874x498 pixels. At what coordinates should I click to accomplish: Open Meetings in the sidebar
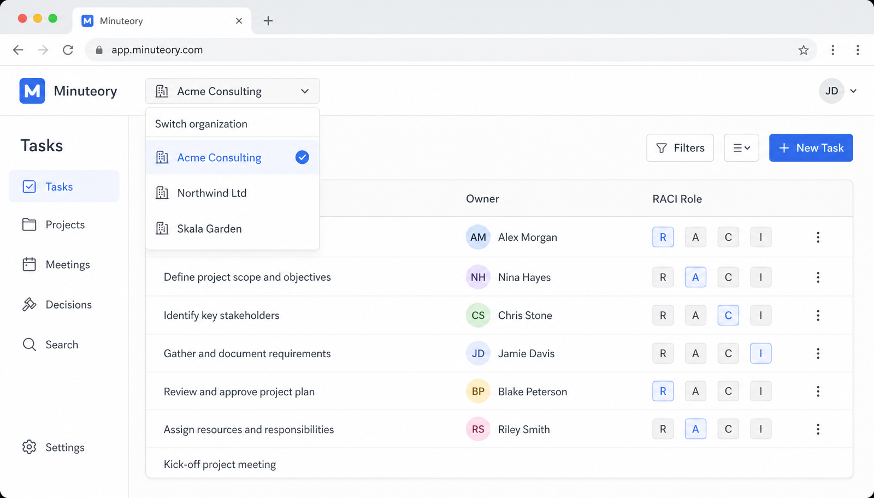click(x=56, y=264)
